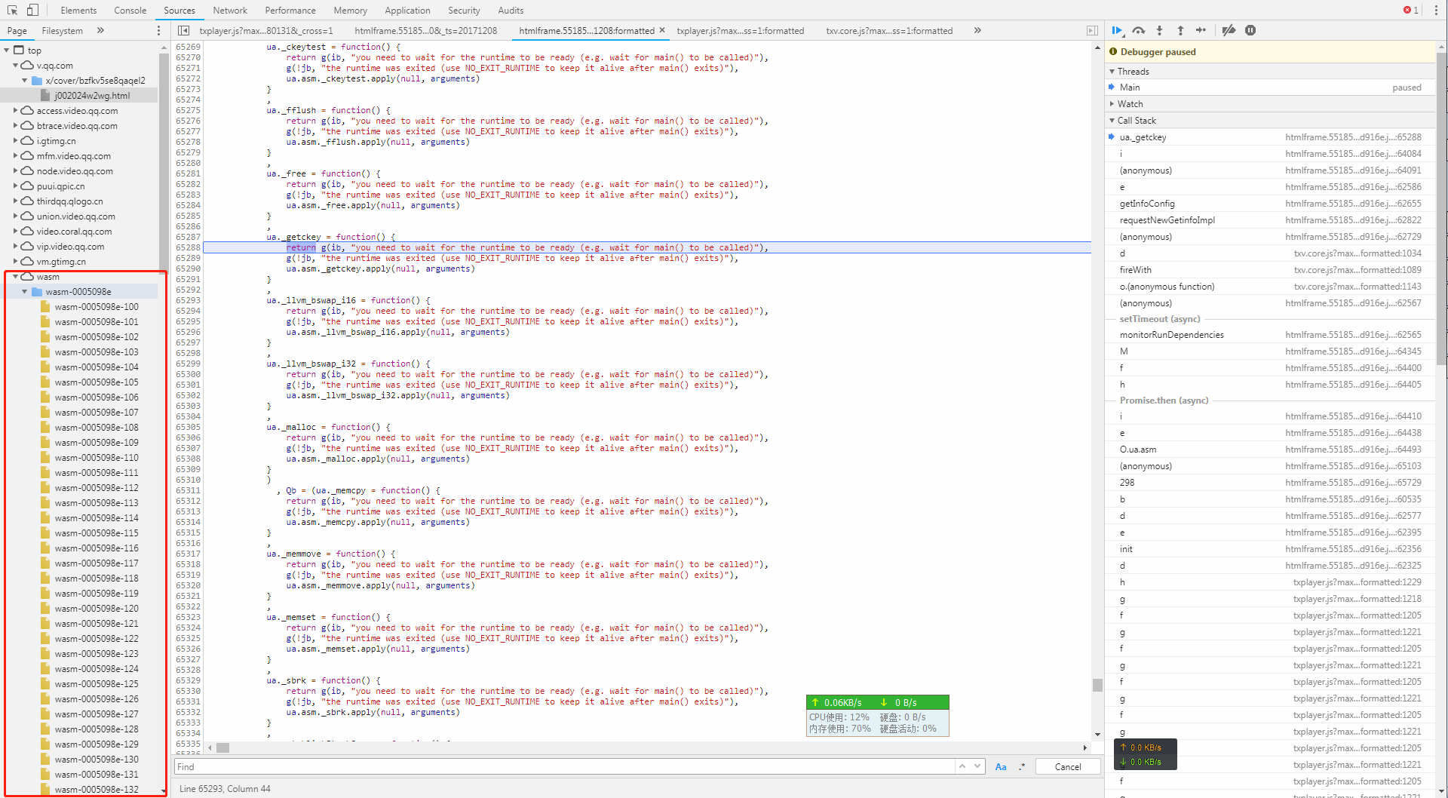
Task: Collapse the wasm-0005098e folder
Action: click(25, 291)
